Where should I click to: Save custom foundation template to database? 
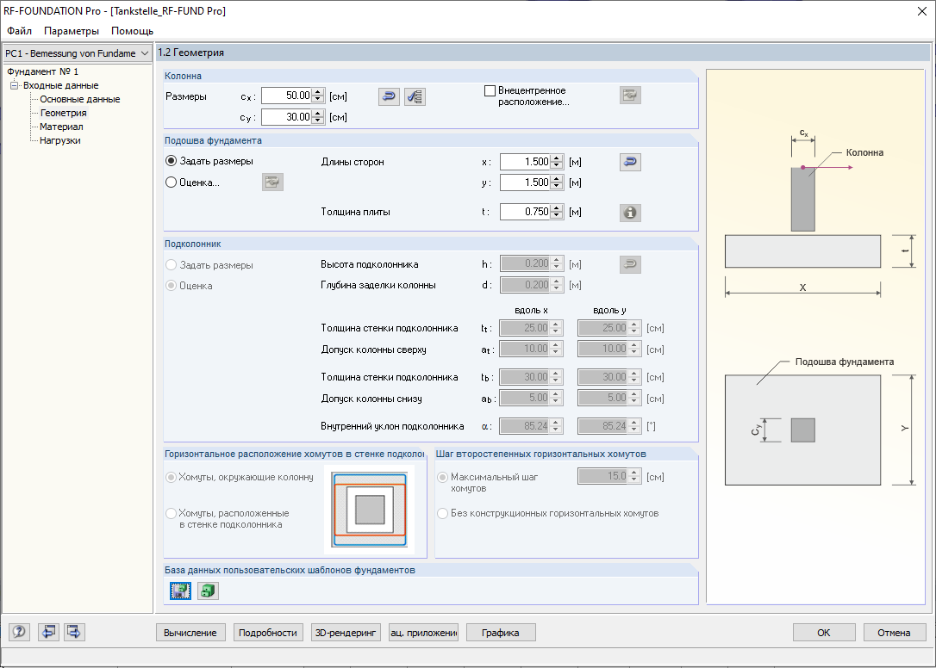(182, 591)
